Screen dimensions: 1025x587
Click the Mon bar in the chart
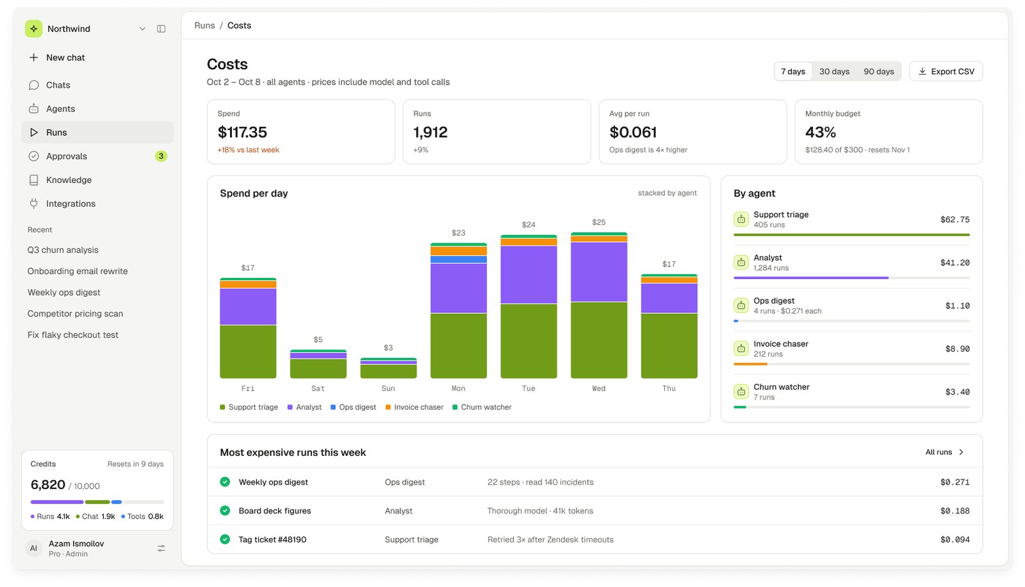point(459,310)
